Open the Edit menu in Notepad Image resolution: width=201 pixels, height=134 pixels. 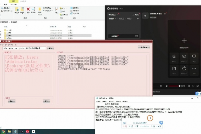coord(105,102)
